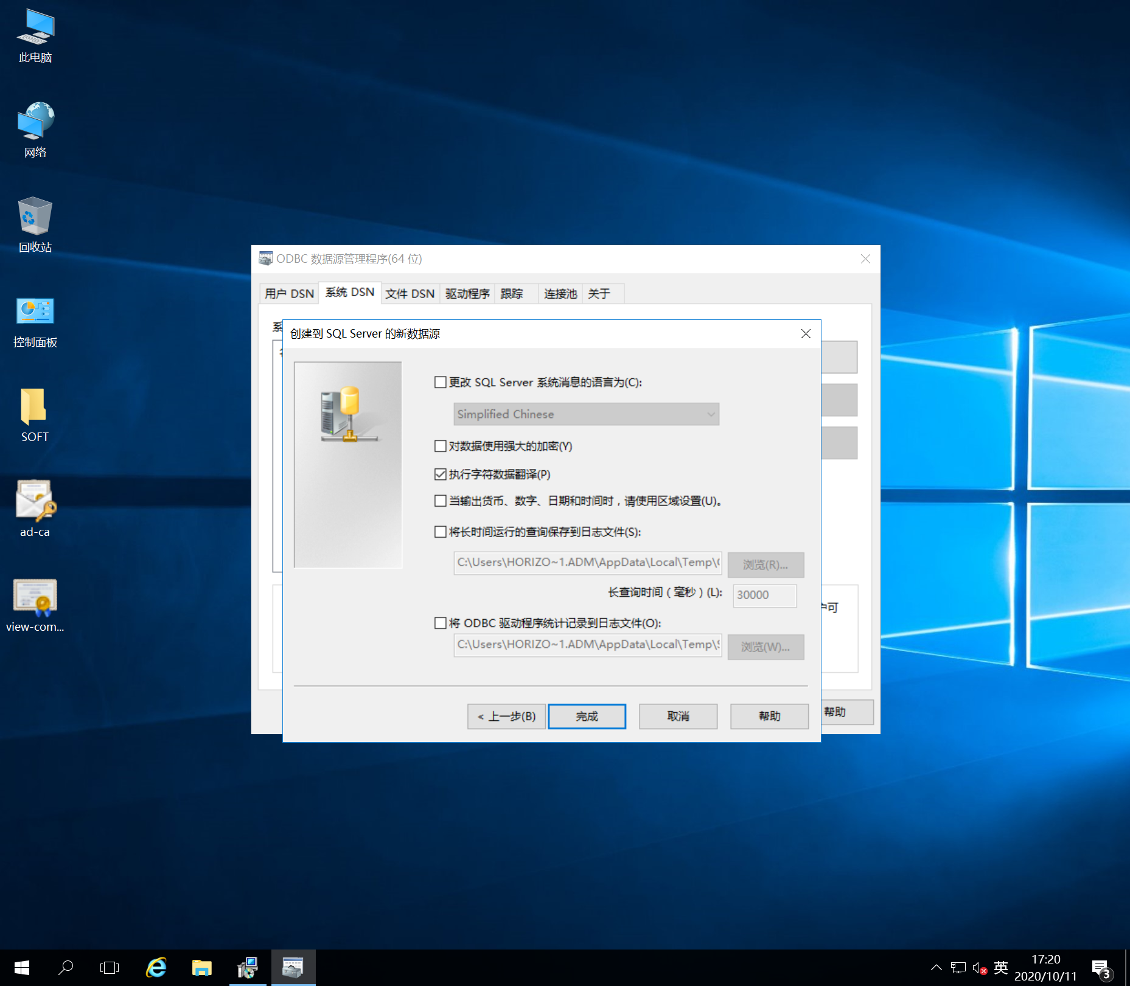Click the 上一步(B) back button
The height and width of the screenshot is (986, 1130).
tap(506, 717)
